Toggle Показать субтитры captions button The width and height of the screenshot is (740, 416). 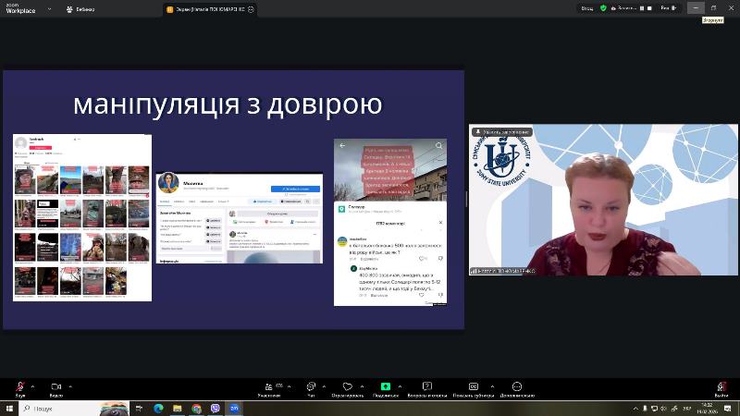click(x=473, y=386)
